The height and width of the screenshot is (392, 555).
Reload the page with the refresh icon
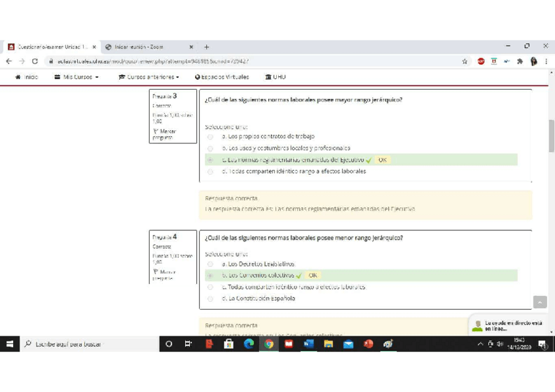tap(35, 62)
